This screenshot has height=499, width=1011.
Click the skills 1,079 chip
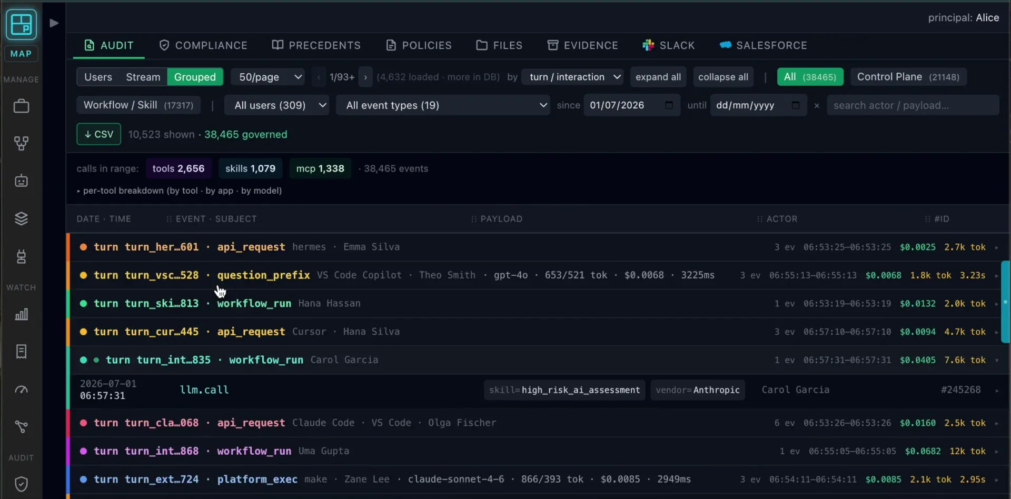tap(250, 168)
